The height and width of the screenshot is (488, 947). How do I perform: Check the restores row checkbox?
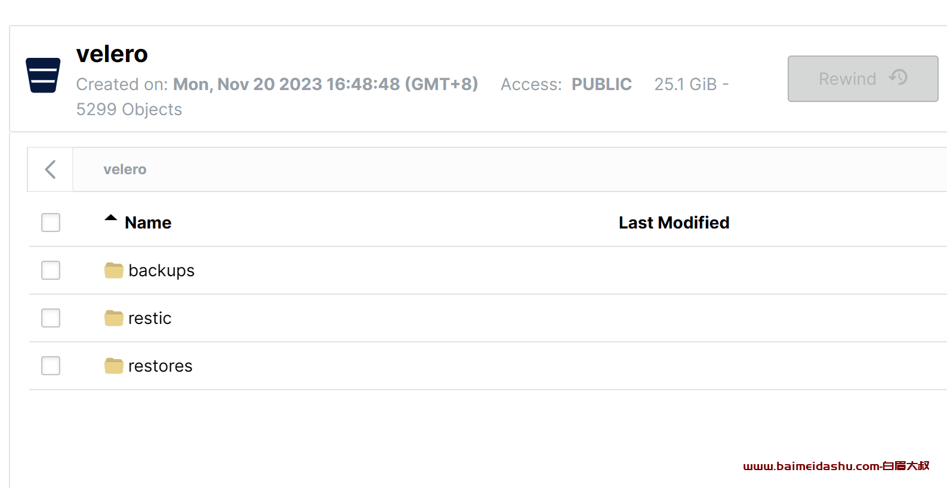51,366
